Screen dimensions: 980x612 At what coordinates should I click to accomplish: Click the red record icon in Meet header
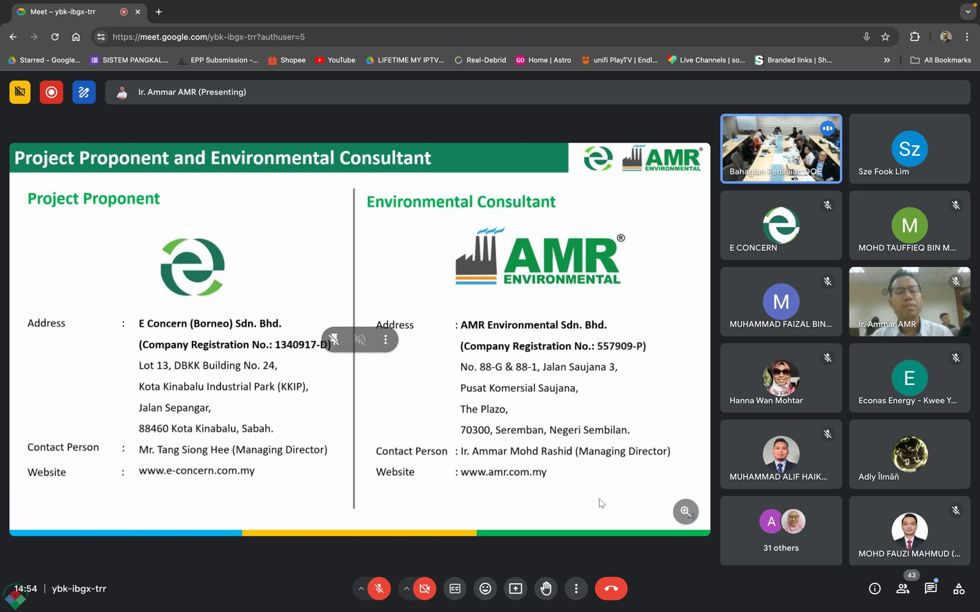[51, 92]
